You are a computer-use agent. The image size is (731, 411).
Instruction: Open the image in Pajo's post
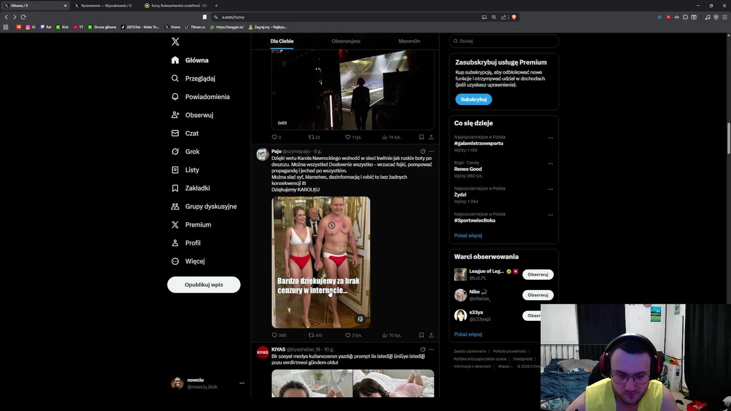pyautogui.click(x=321, y=262)
